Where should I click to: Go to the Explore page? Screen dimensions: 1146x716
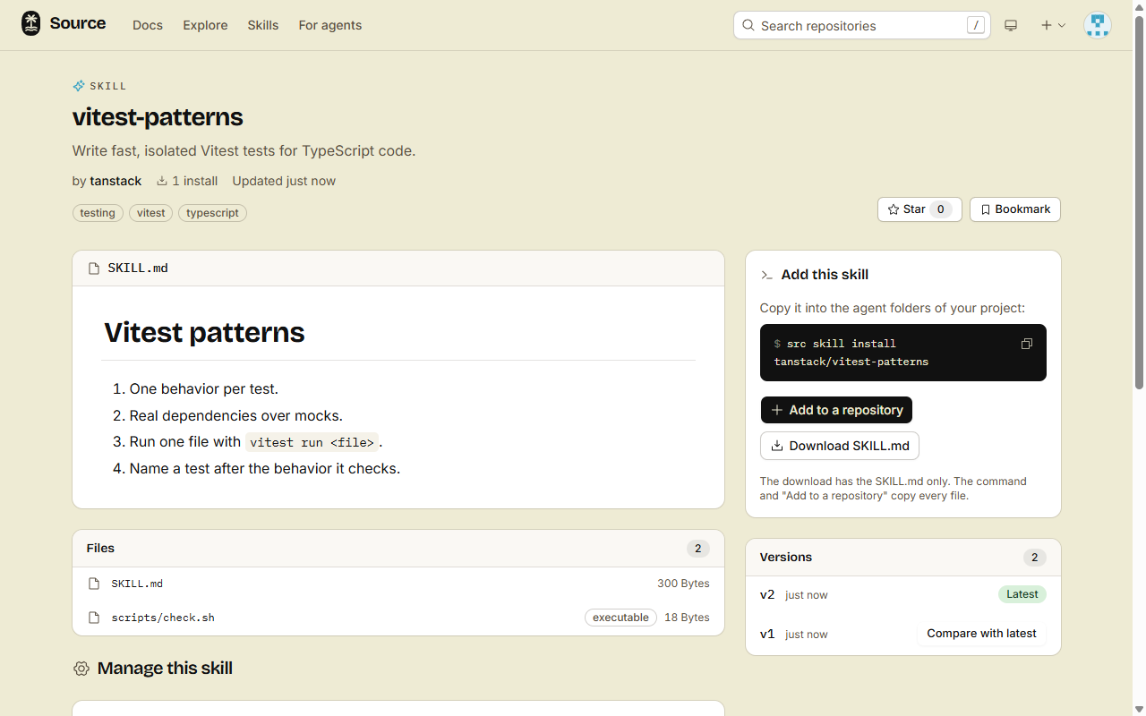coord(205,25)
